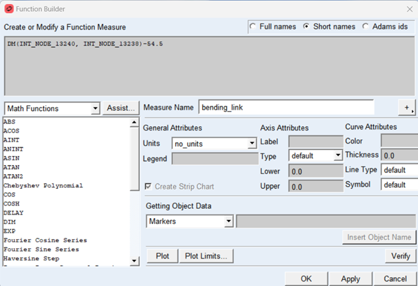Select the Full names radio button
Viewport: 418px width, 286px height.
coord(255,27)
